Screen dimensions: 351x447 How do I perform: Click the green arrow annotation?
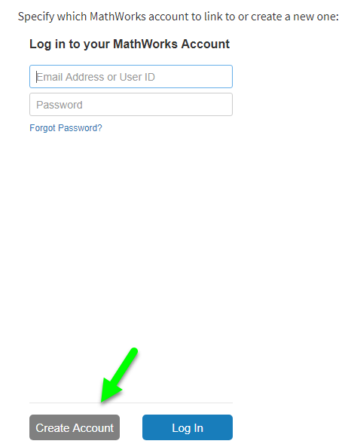pos(119,375)
